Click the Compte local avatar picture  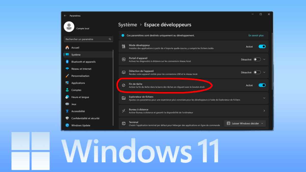pyautogui.click(x=69, y=27)
